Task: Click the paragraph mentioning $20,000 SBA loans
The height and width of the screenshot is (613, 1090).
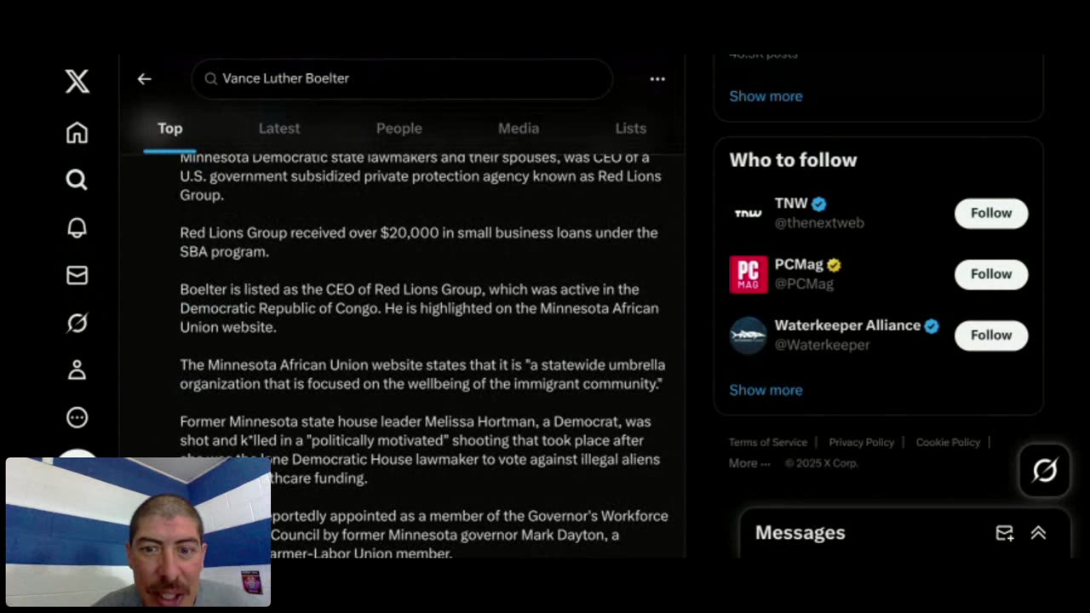Action: pos(419,242)
